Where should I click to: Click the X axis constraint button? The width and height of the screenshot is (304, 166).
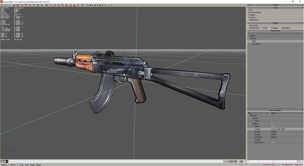[x=30, y=5]
